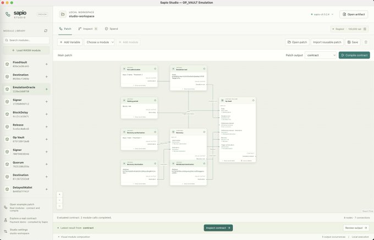Add the FixedVault module

[x=47, y=64]
